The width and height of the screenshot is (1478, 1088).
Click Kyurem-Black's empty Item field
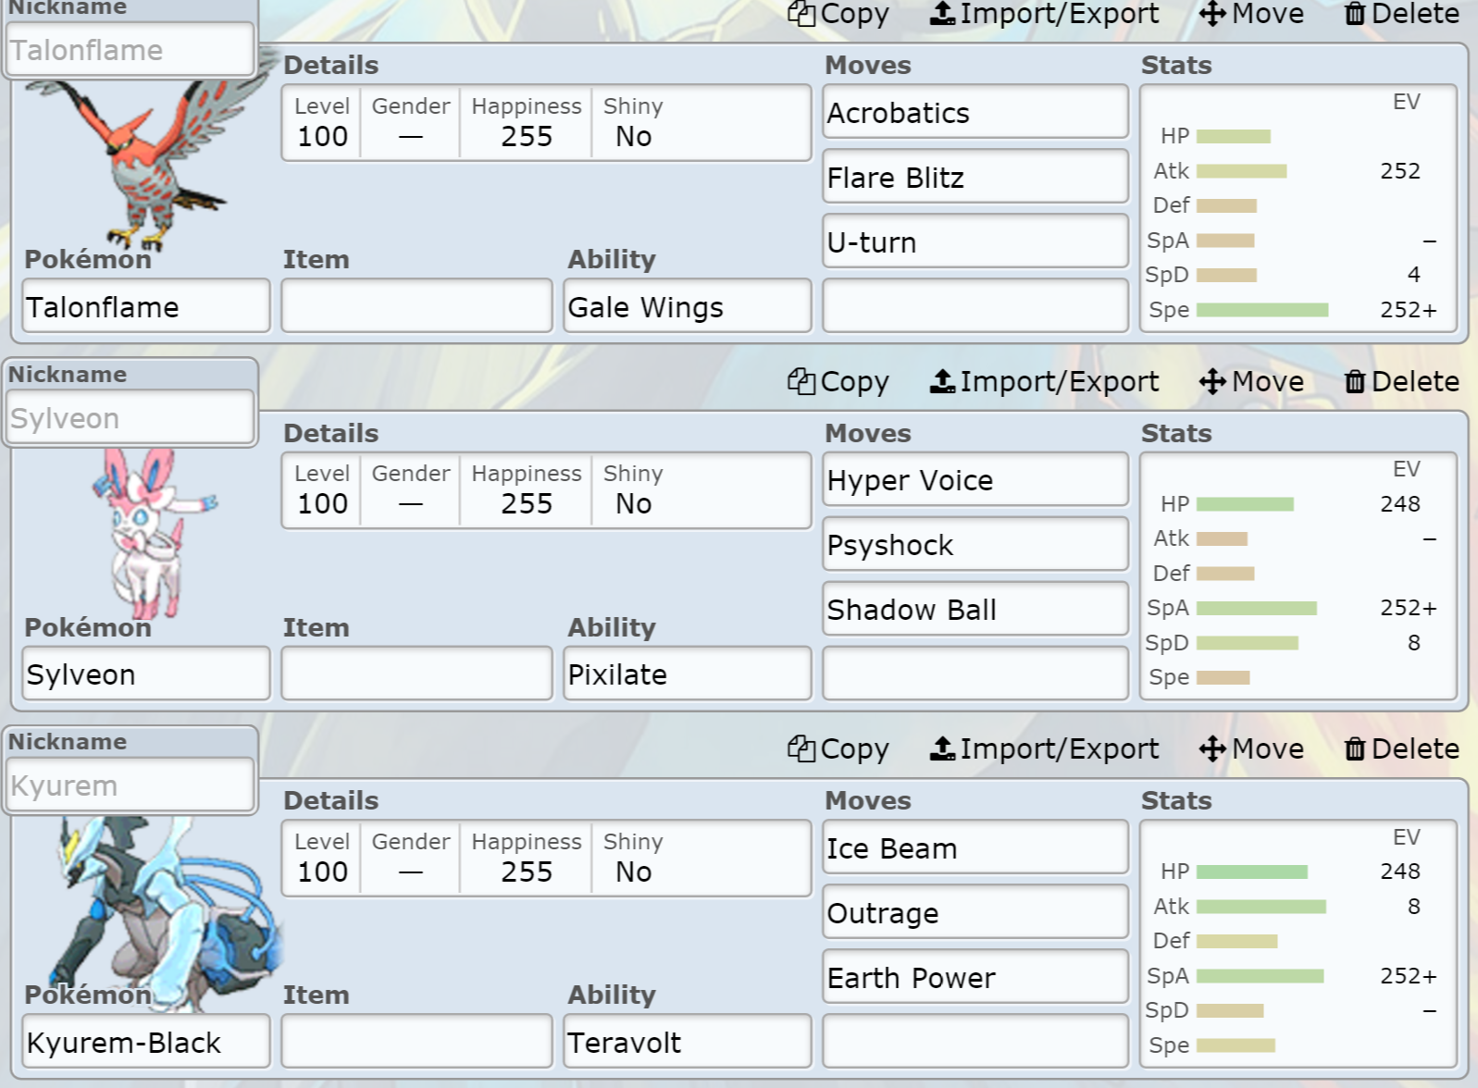coord(416,1042)
